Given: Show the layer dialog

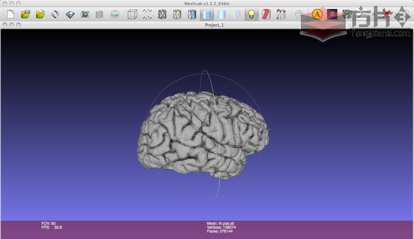Looking at the screenshot, I should (x=99, y=14).
